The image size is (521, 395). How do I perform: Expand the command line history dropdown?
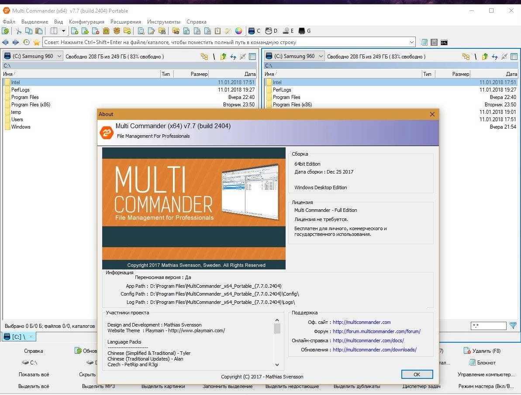(412, 42)
